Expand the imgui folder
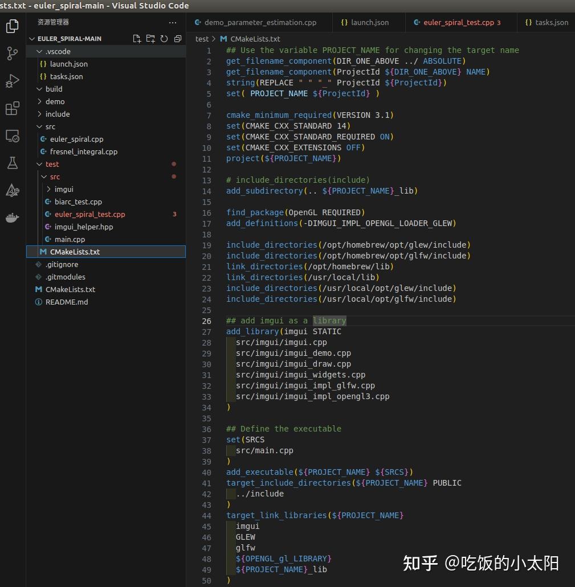Viewport: 575px width, 587px height. coord(63,189)
